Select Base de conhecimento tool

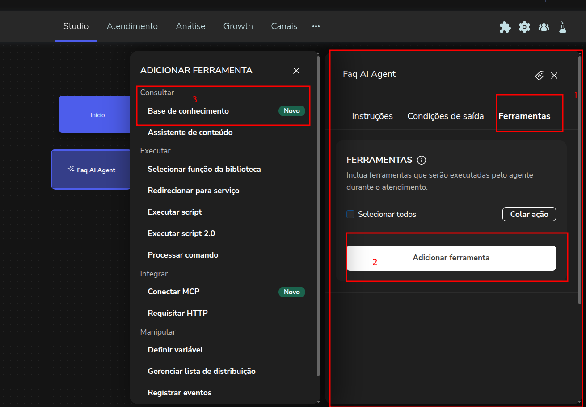[188, 111]
